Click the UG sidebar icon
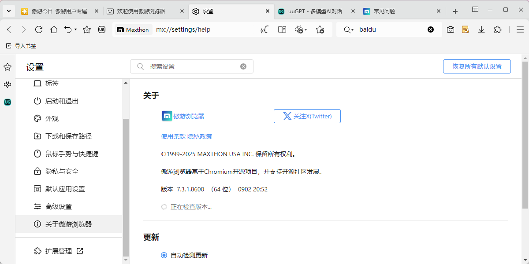Image resolution: width=529 pixels, height=264 pixels. coord(7,102)
